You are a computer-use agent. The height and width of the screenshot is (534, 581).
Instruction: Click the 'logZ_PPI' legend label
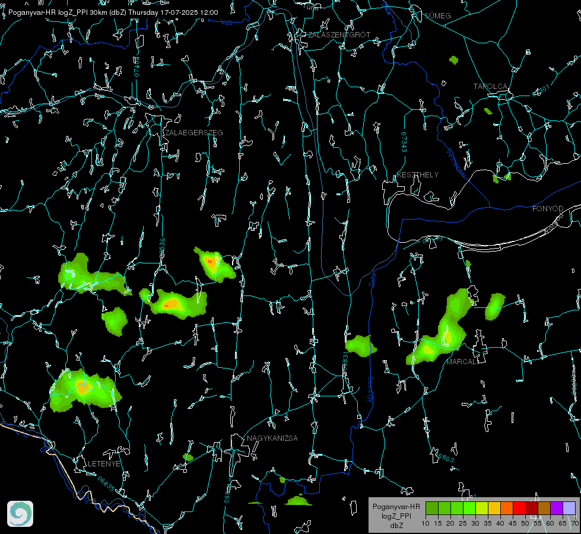pos(396,516)
